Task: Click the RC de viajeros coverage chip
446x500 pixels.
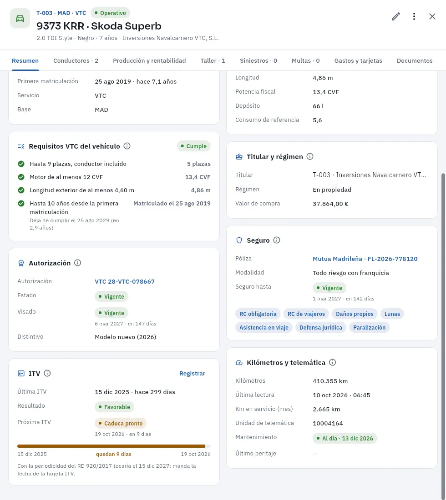Action: (306, 314)
